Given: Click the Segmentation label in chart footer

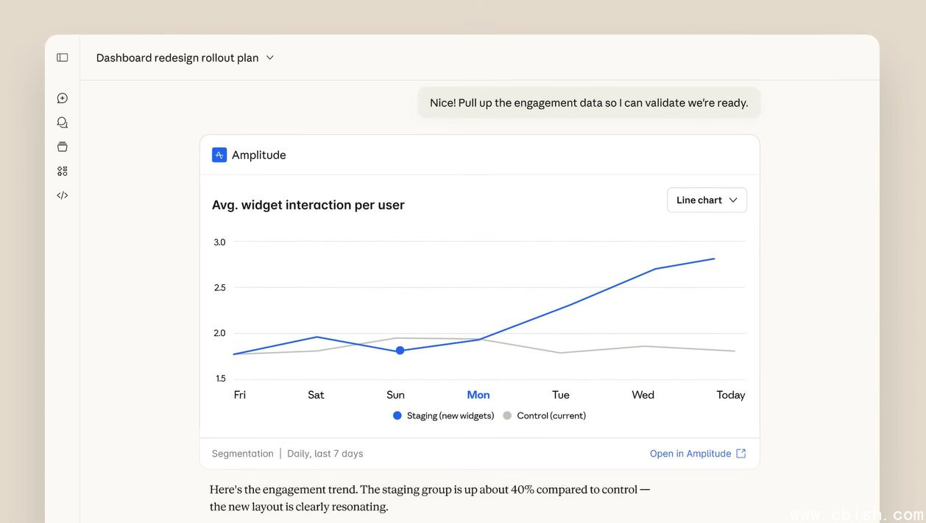Looking at the screenshot, I should point(242,454).
